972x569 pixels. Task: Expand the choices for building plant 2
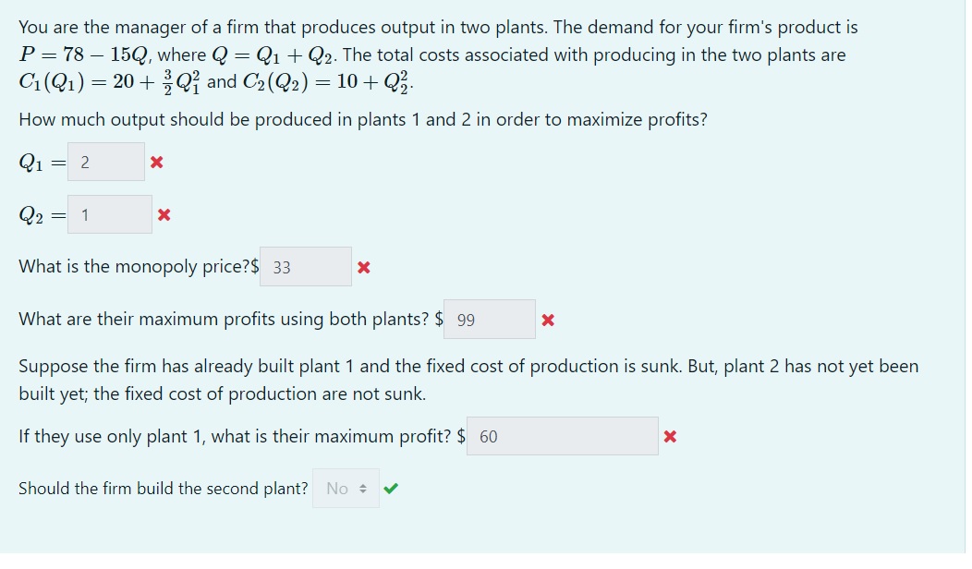click(346, 488)
